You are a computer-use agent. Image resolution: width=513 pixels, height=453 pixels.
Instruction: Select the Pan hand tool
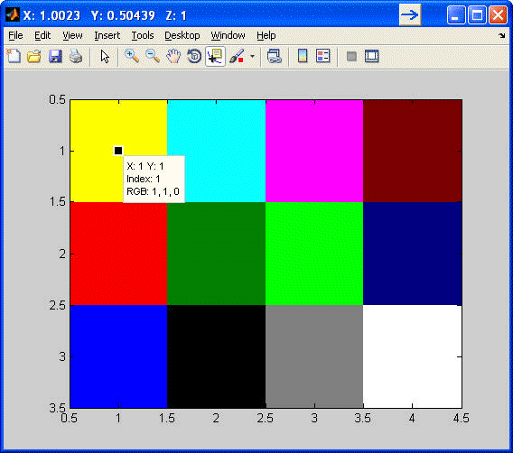(173, 57)
